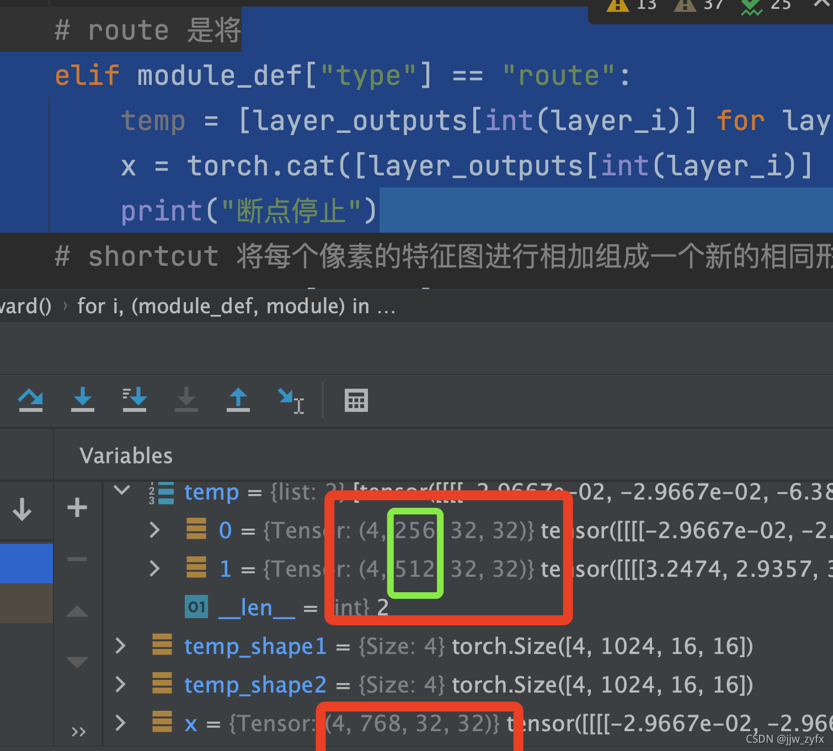Collapse the temp list variable

(121, 490)
